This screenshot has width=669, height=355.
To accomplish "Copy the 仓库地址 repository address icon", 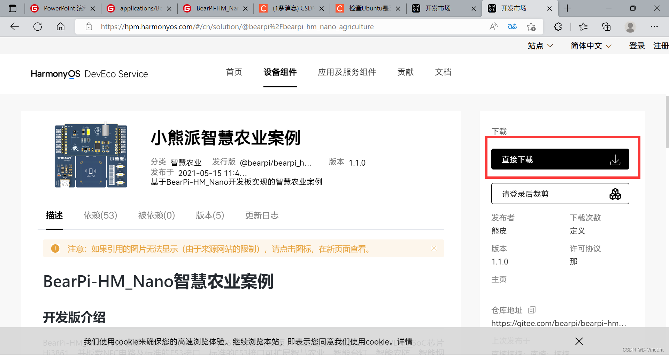I will 532,310.
